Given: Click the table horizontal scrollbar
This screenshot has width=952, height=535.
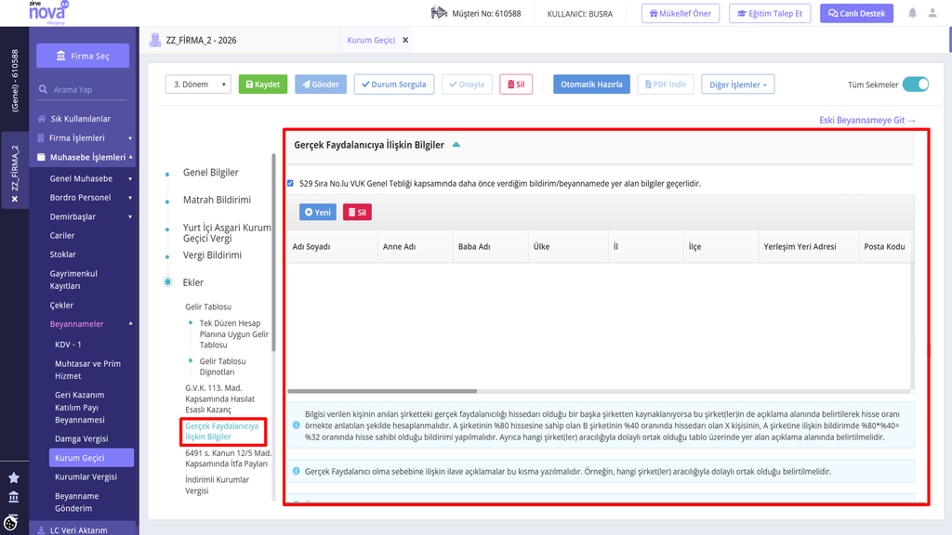Looking at the screenshot, I should click(x=382, y=391).
